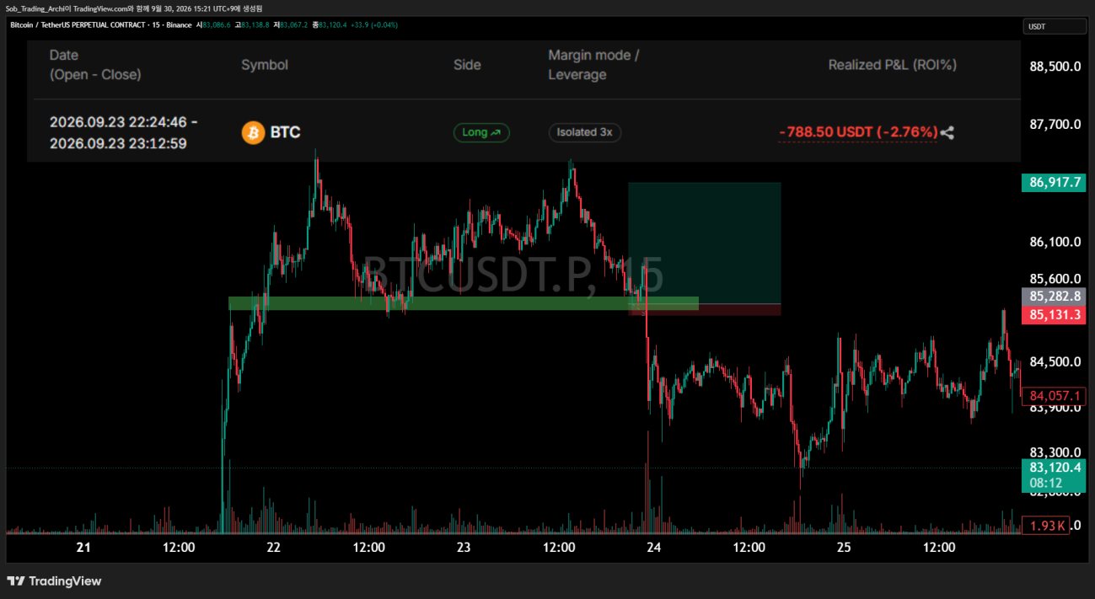The height and width of the screenshot is (599, 1095).
Task: Click the -788.50 USDT realized P&L value
Action: 858,132
